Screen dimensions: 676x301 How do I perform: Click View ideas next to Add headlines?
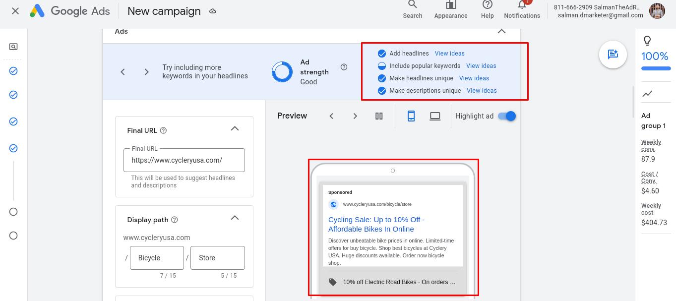point(449,54)
